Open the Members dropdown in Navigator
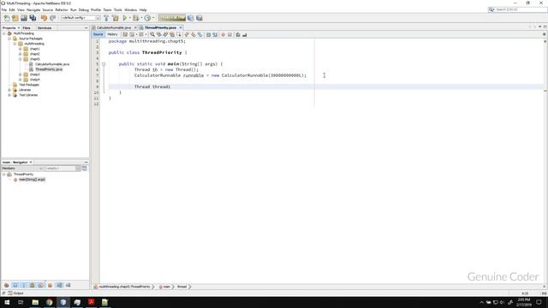This screenshot has width=548, height=308. point(22,169)
